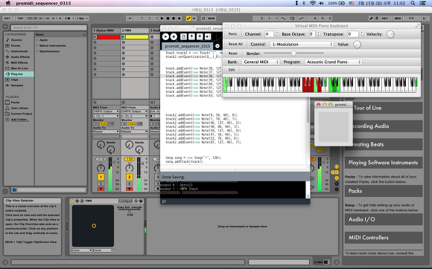Run the sketch in the Processing window
Viewport: 432px width, 269px height.
165,36
